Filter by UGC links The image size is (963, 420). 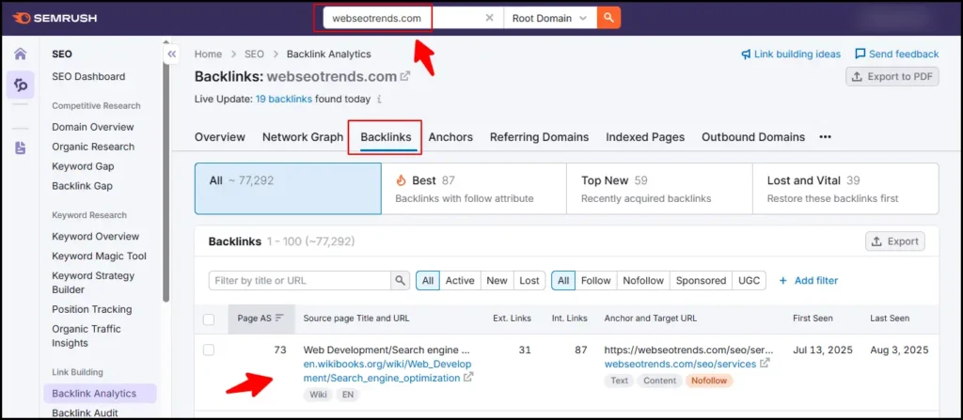click(x=750, y=281)
